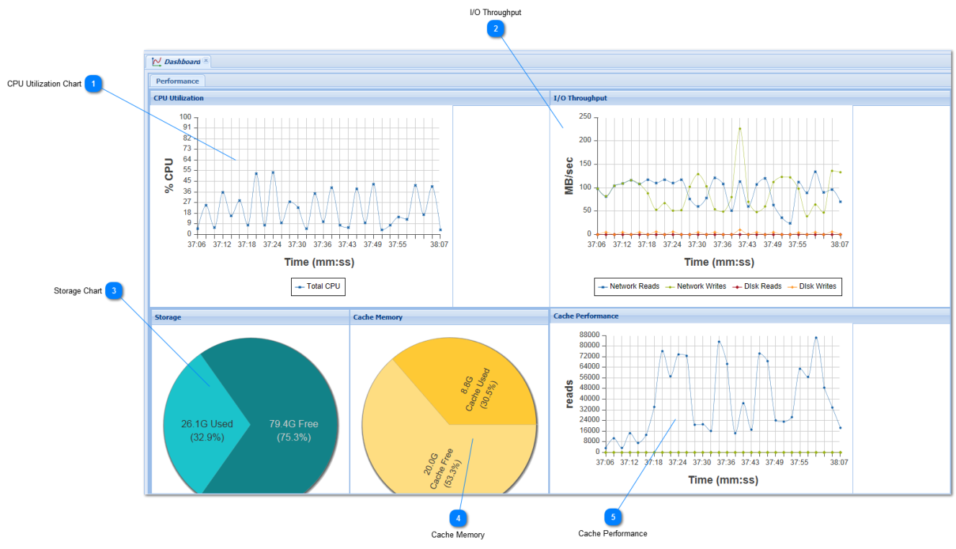Toggle Network Writes legend series
Viewport: 956px width, 549px height.
pyautogui.click(x=695, y=287)
